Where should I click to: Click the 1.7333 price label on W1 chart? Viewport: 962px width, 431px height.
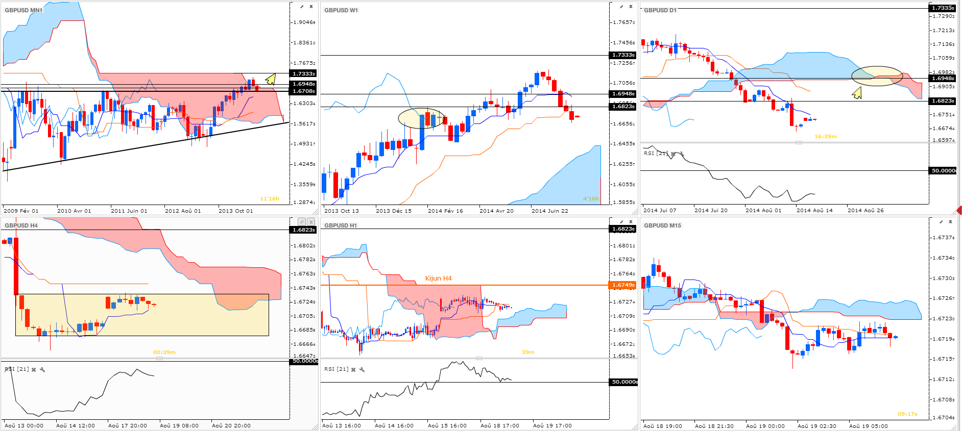[623, 55]
